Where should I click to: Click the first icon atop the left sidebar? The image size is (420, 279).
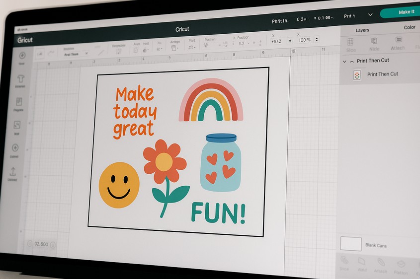click(22, 56)
